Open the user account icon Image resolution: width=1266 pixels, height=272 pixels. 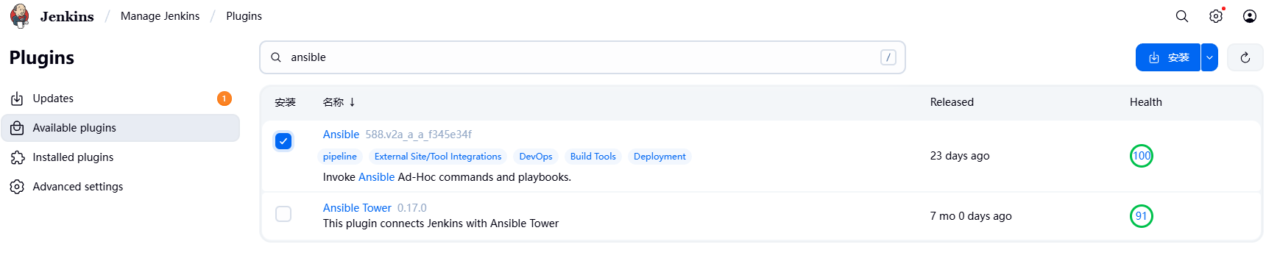pyautogui.click(x=1250, y=16)
